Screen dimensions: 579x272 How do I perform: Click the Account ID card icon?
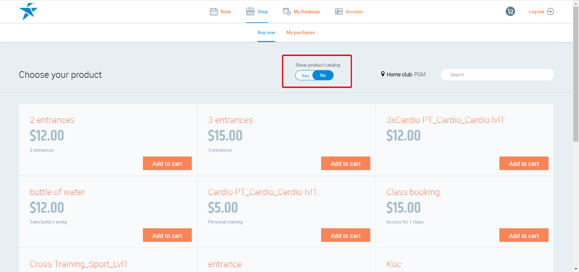[x=339, y=12]
